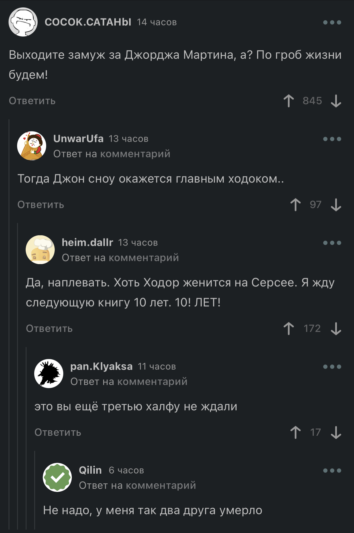Screen dimensions: 354x533
Task: Upvote pan.Klyaksa's comment about халфа
Action: tap(296, 432)
